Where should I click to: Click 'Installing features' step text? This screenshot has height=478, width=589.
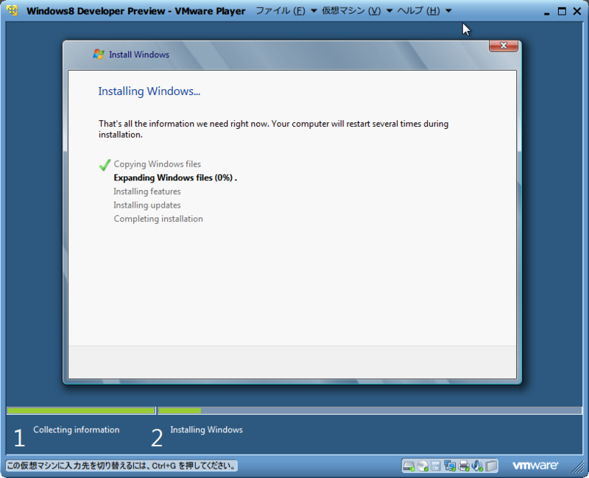pyautogui.click(x=147, y=191)
